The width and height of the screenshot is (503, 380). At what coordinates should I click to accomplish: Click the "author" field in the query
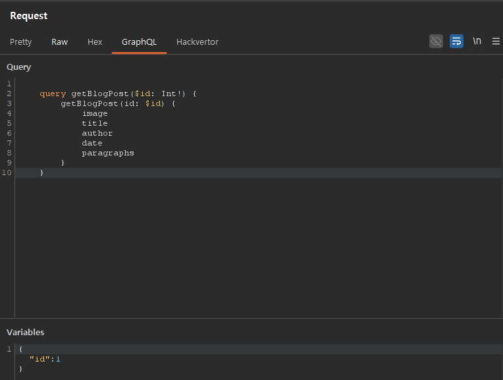tap(97, 133)
